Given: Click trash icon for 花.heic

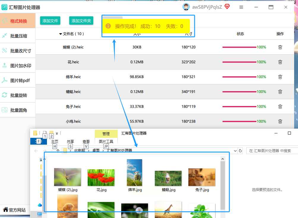Looking at the screenshot, I should click(x=280, y=62).
